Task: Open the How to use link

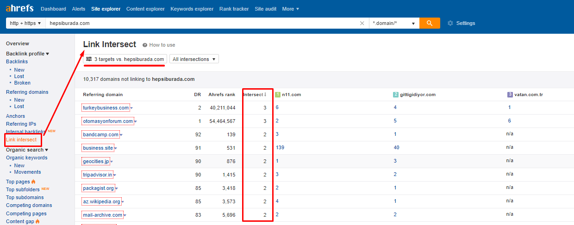Action: pos(162,45)
